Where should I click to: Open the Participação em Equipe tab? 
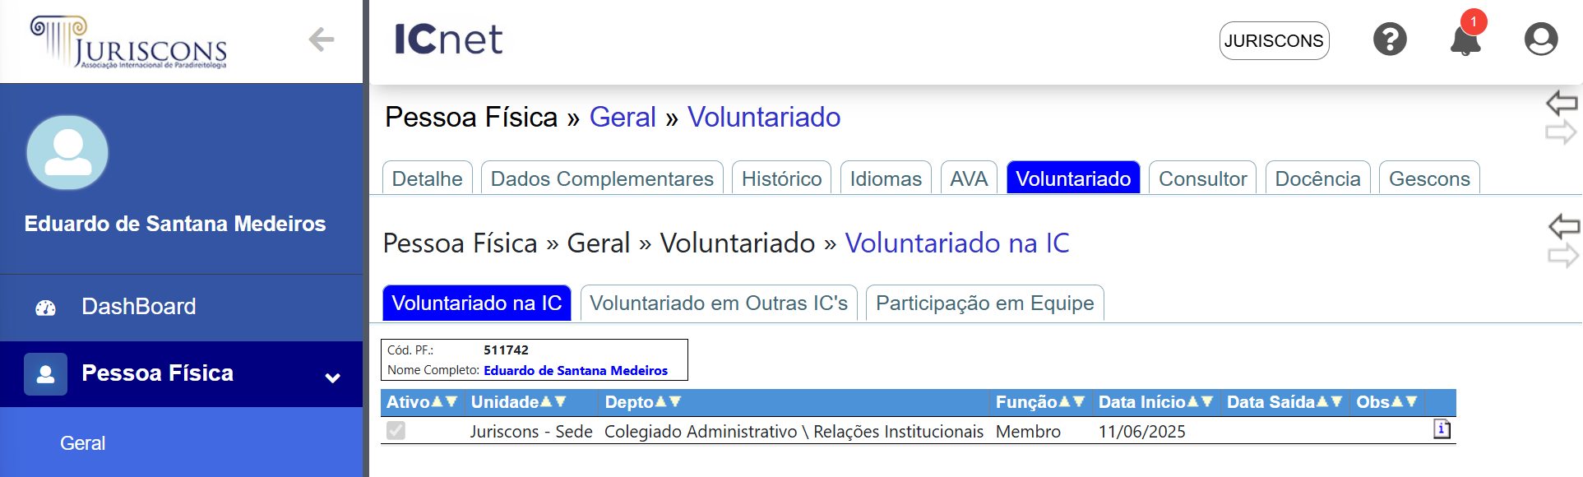coord(984,303)
